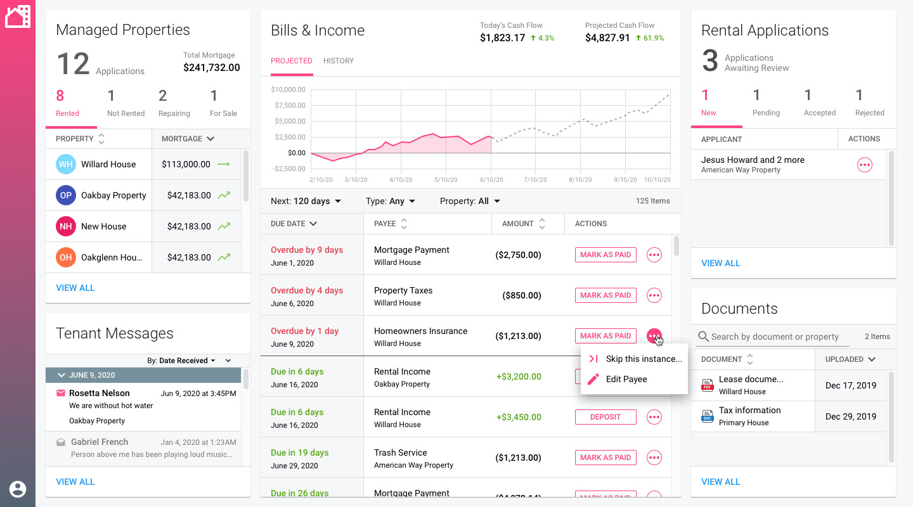Click the PDF icon for Lease document
Viewport: 913px width, 507px height.
click(707, 385)
